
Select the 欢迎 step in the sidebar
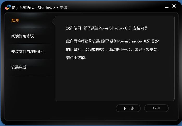(15, 20)
